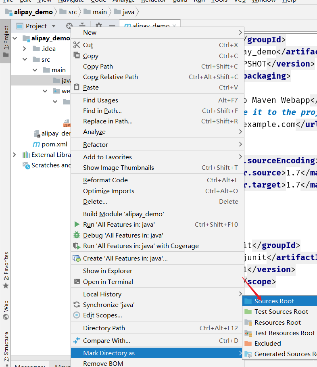The height and width of the screenshot is (367, 317).
Task: Click the Paste clipboard icon
Action: point(77,87)
